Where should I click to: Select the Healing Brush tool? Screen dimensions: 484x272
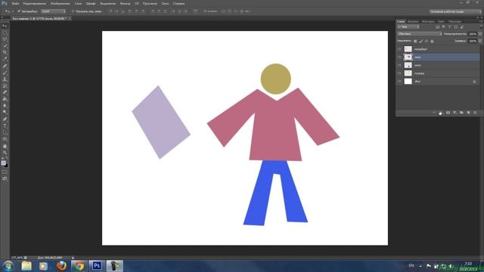[x=5, y=66]
